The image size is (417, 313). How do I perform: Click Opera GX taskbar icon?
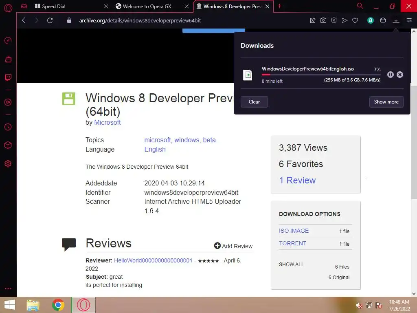coord(83,305)
